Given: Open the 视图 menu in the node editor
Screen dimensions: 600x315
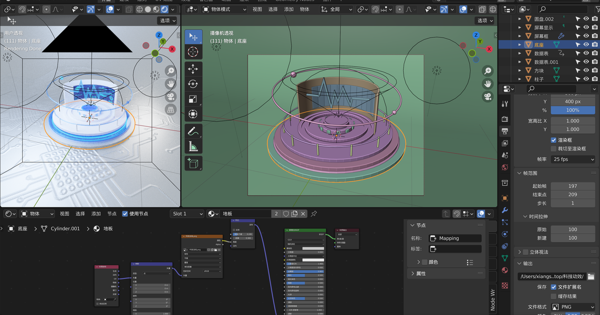Looking at the screenshot, I should (x=64, y=214).
